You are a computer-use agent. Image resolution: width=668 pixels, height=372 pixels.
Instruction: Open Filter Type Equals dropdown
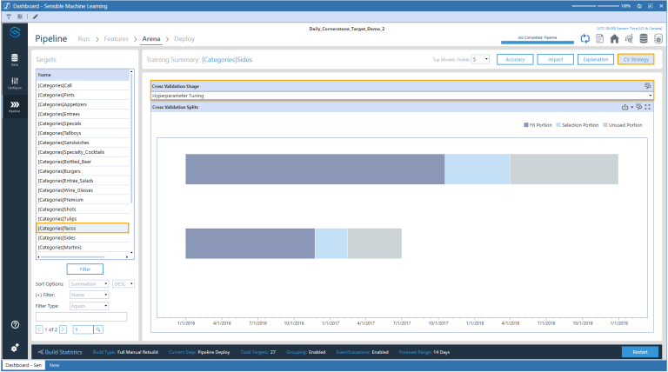click(x=89, y=306)
